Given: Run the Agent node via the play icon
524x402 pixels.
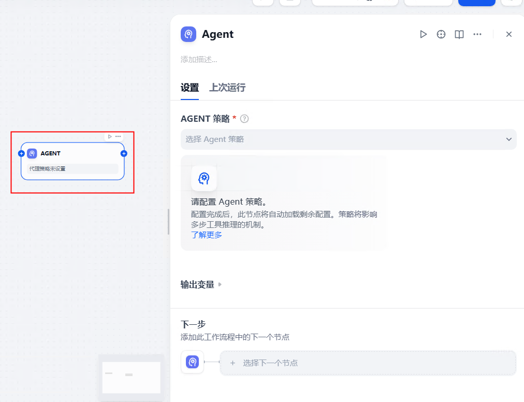Looking at the screenshot, I should (x=423, y=34).
